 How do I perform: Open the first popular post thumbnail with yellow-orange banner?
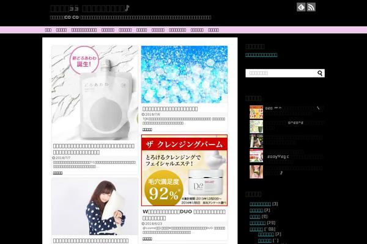(256, 112)
